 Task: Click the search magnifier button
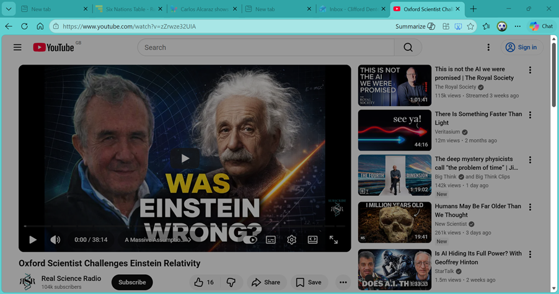[x=408, y=47]
